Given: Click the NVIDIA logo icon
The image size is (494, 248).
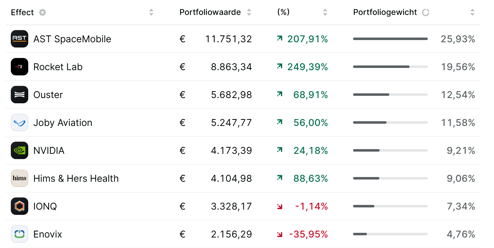Looking at the screenshot, I should pos(19,151).
